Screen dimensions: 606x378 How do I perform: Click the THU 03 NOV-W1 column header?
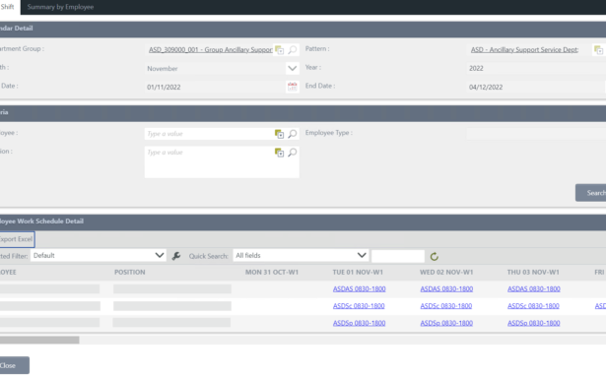click(x=533, y=273)
